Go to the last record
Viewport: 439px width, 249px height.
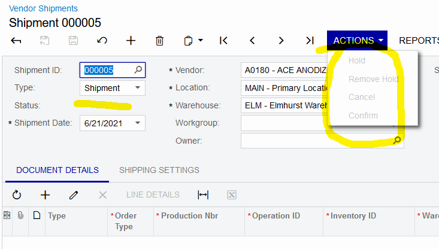310,41
